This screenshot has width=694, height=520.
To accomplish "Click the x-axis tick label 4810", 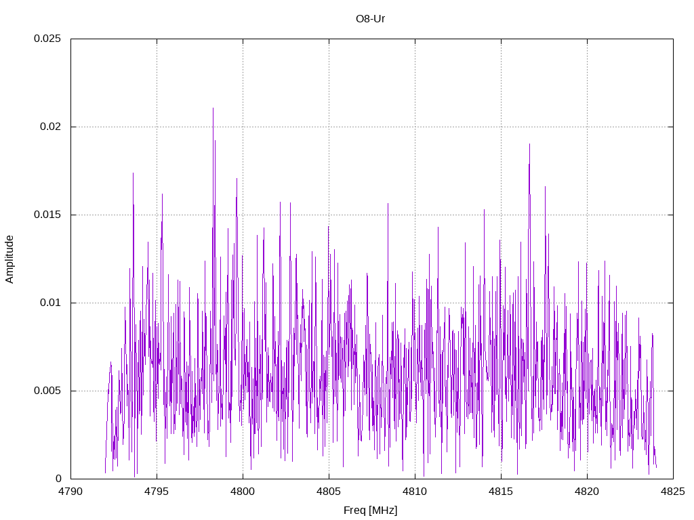I will coord(415,492).
